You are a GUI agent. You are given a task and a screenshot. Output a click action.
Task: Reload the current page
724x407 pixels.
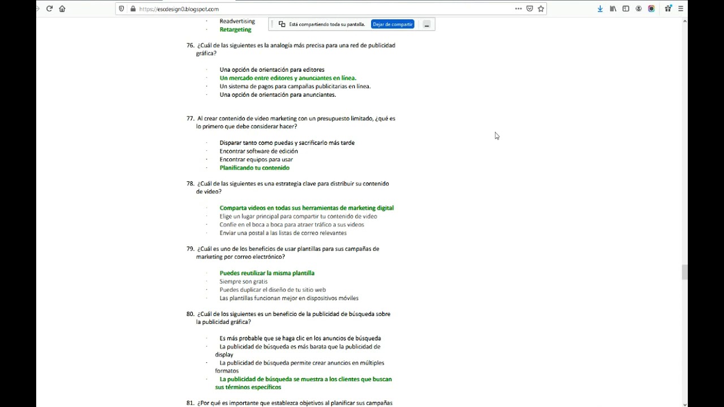[x=49, y=8]
